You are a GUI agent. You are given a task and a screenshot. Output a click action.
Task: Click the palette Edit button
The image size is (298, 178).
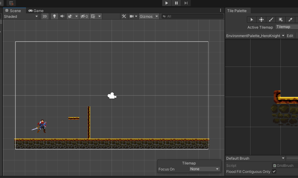tap(290, 36)
